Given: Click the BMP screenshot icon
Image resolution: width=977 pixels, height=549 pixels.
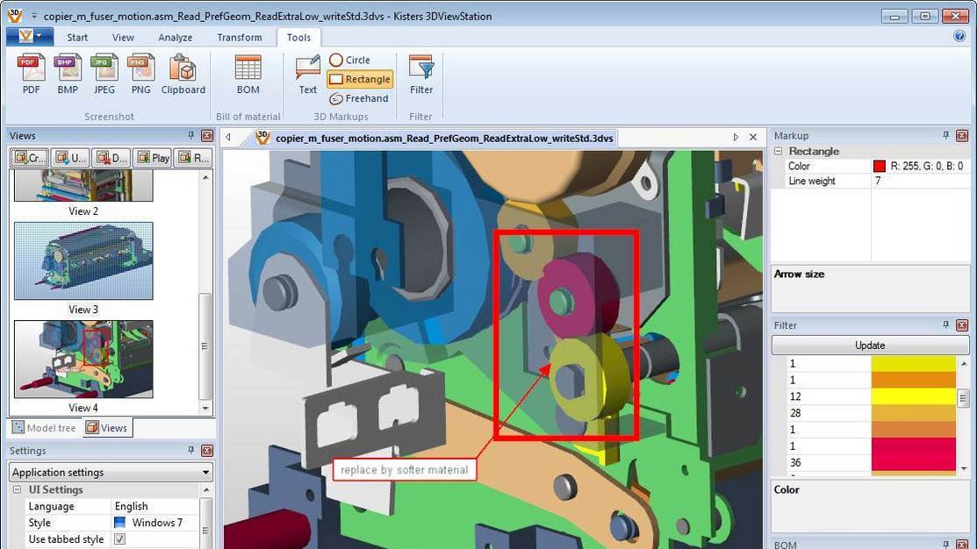Looking at the screenshot, I should coord(68,74).
